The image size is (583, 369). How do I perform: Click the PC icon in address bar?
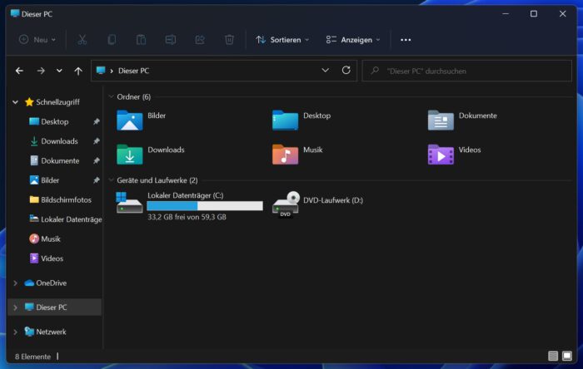[x=101, y=70]
